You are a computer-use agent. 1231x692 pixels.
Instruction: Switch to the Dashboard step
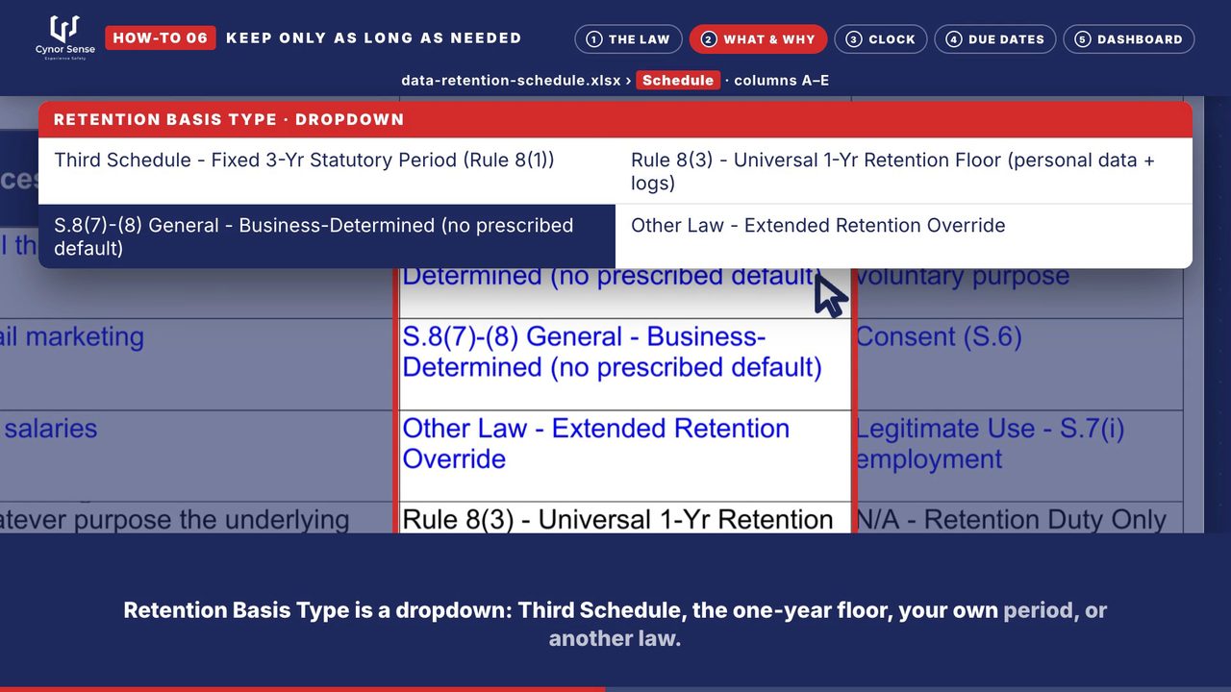(x=1129, y=39)
